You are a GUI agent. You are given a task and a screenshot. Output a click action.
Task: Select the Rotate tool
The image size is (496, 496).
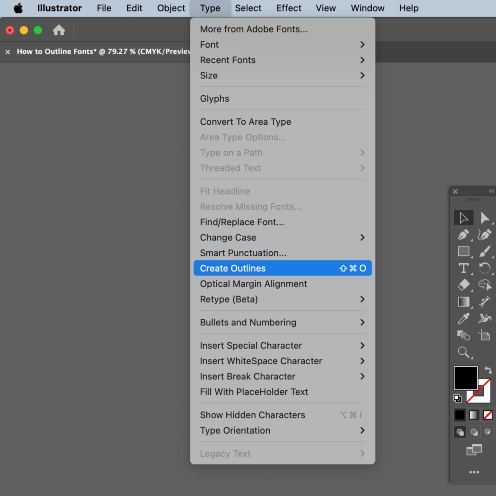point(485,268)
